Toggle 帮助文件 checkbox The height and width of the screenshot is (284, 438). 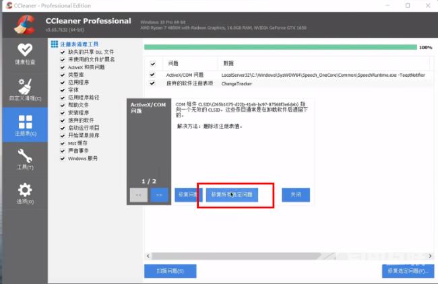[x=63, y=105]
